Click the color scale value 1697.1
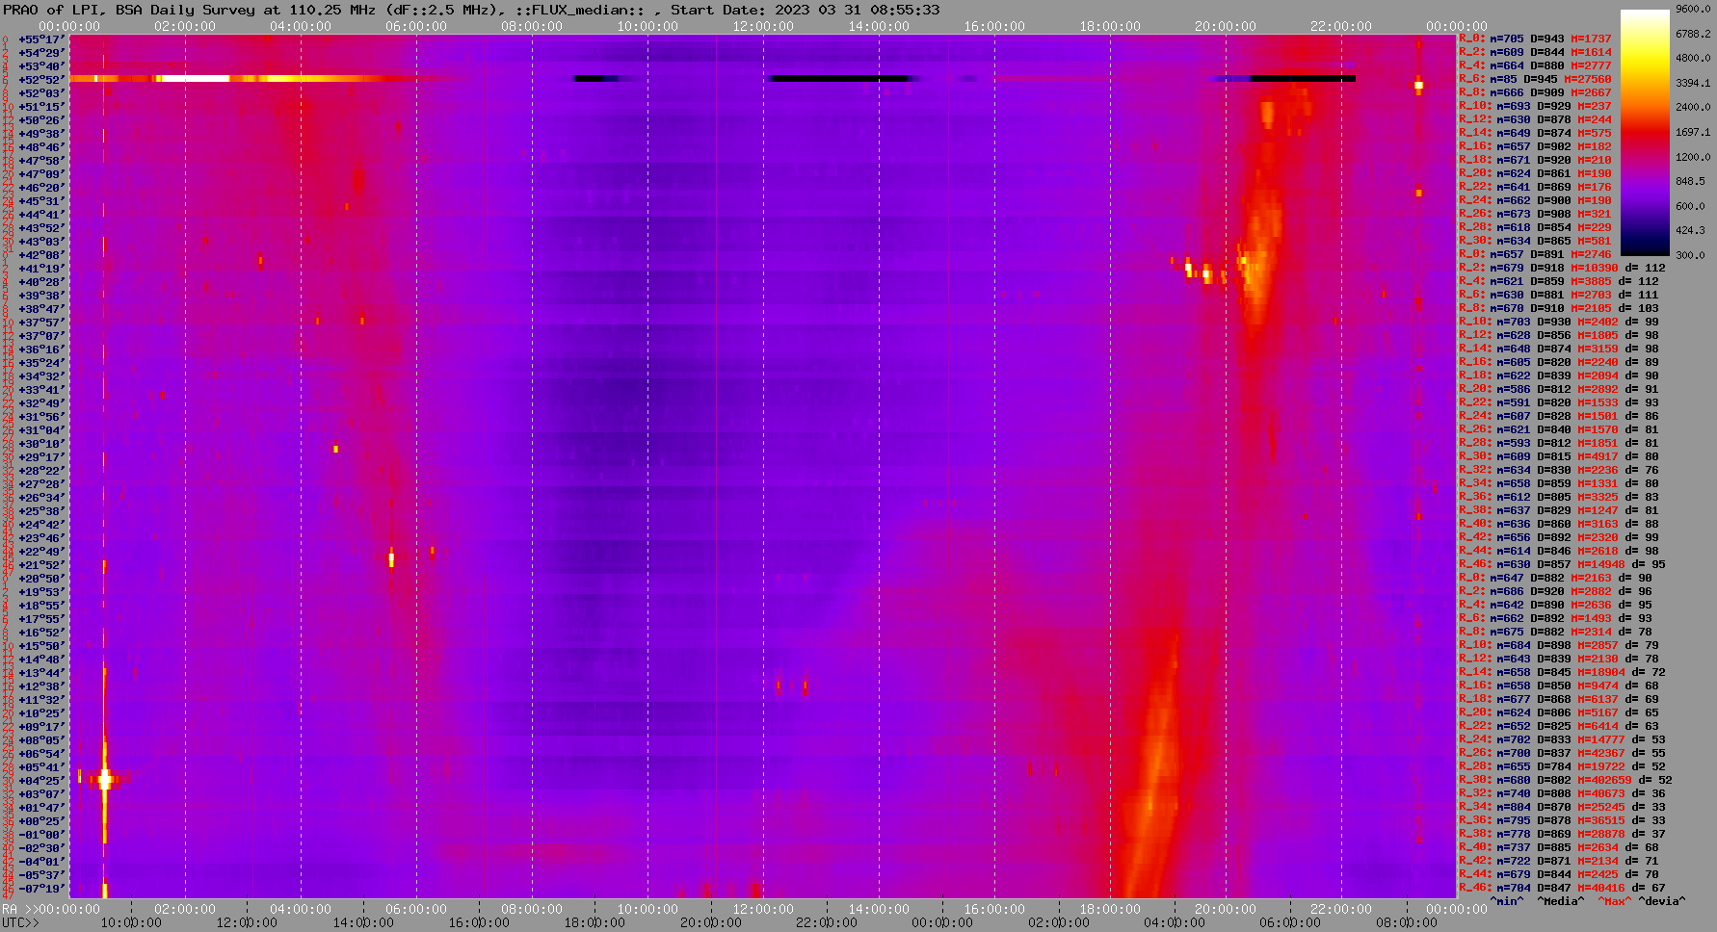Screen dimensions: 1717x932 (1693, 132)
